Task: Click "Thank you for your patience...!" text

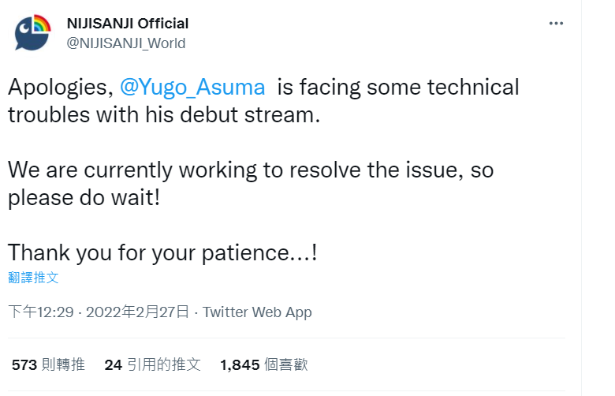Action: (x=162, y=253)
